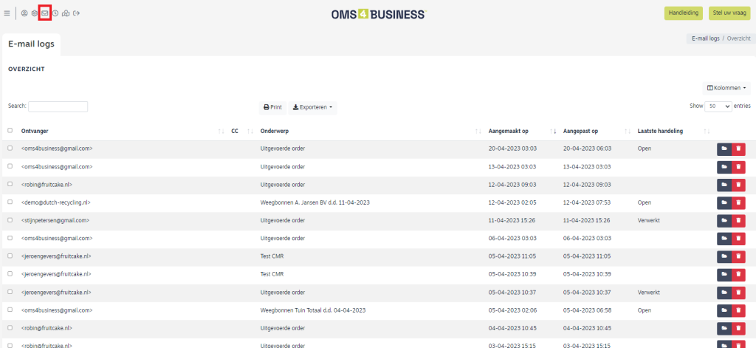Open the Show entries count dropdown
The image size is (756, 348).
(718, 106)
